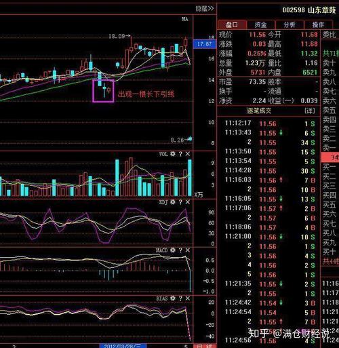Click the MA label on price chart
Screen dimensions: 339x348
pos(185,19)
